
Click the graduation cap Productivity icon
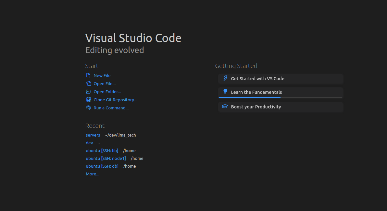coord(225,106)
